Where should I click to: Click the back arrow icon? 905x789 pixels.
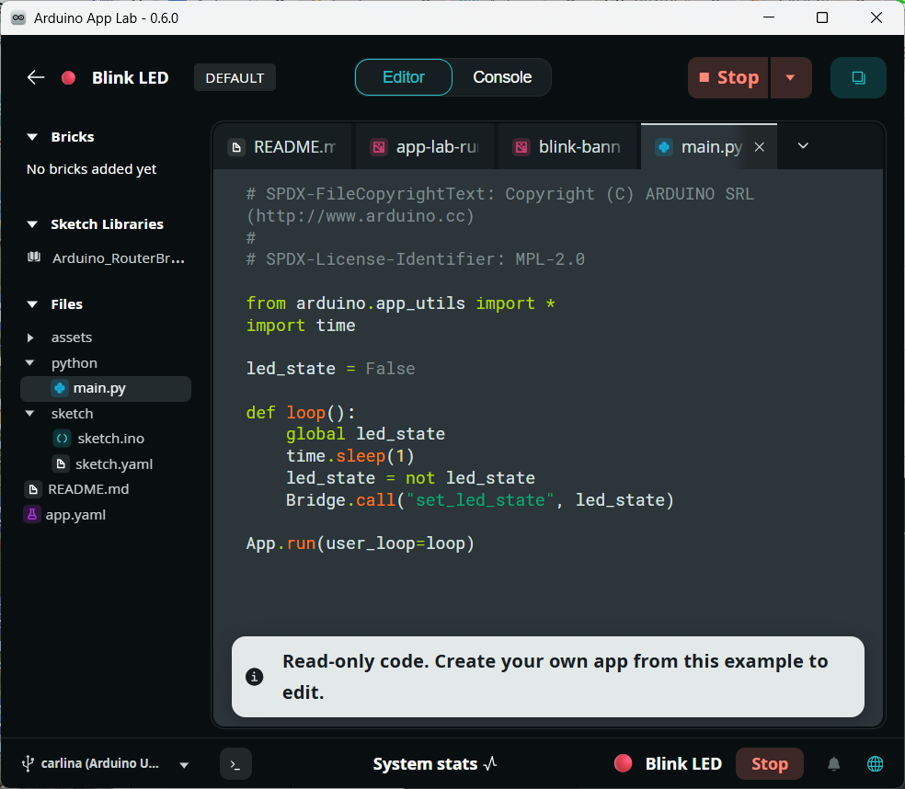pyautogui.click(x=36, y=78)
